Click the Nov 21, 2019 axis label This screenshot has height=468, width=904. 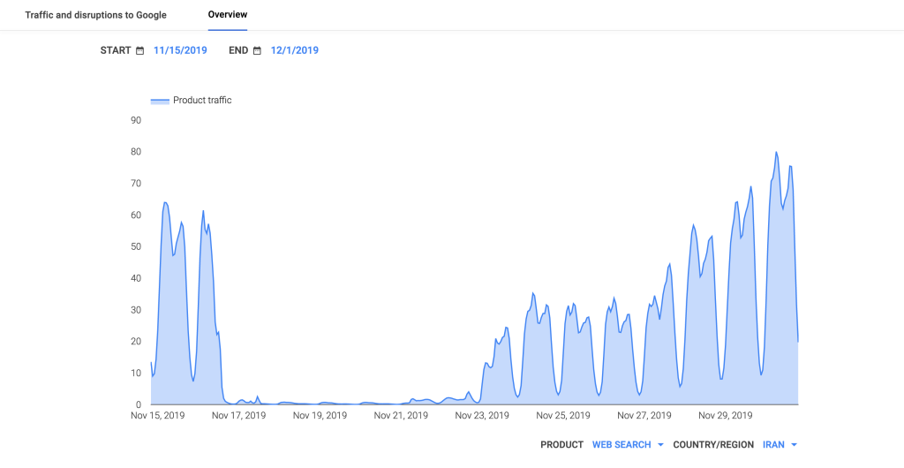pyautogui.click(x=401, y=415)
